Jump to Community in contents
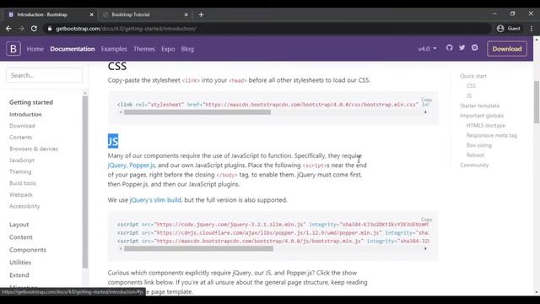Screen dimensions: 540x304 [x=474, y=166]
